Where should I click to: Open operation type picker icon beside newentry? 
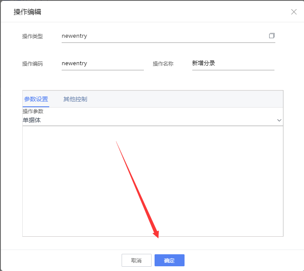(271, 36)
